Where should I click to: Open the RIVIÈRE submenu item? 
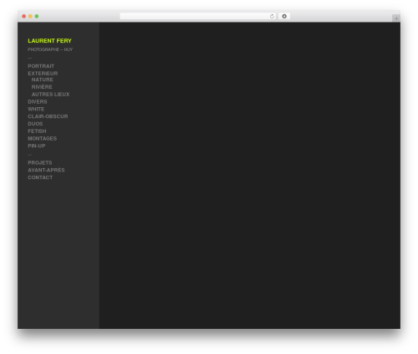pos(42,87)
